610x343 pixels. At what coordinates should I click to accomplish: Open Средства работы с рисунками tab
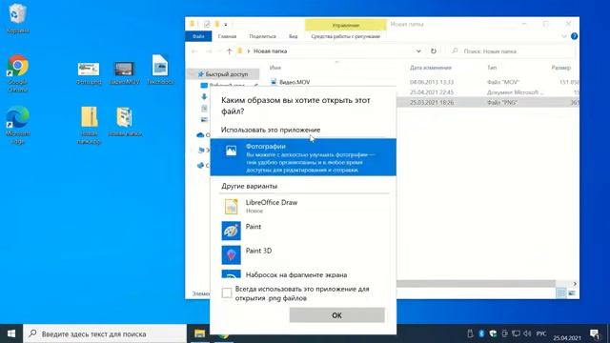(x=345, y=36)
